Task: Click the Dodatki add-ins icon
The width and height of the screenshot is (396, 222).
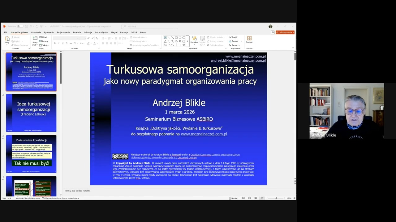Action: tap(249, 39)
